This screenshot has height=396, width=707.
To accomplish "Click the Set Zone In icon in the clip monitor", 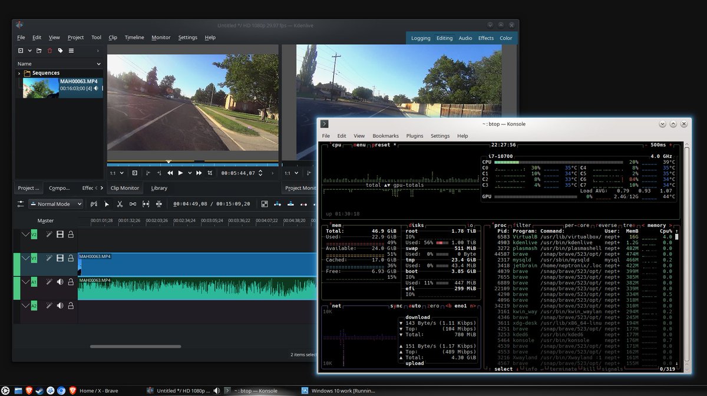I will (x=147, y=173).
